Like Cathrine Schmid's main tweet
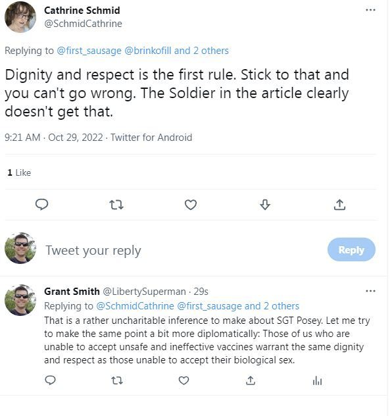This screenshot has width=392, height=416. click(x=191, y=205)
